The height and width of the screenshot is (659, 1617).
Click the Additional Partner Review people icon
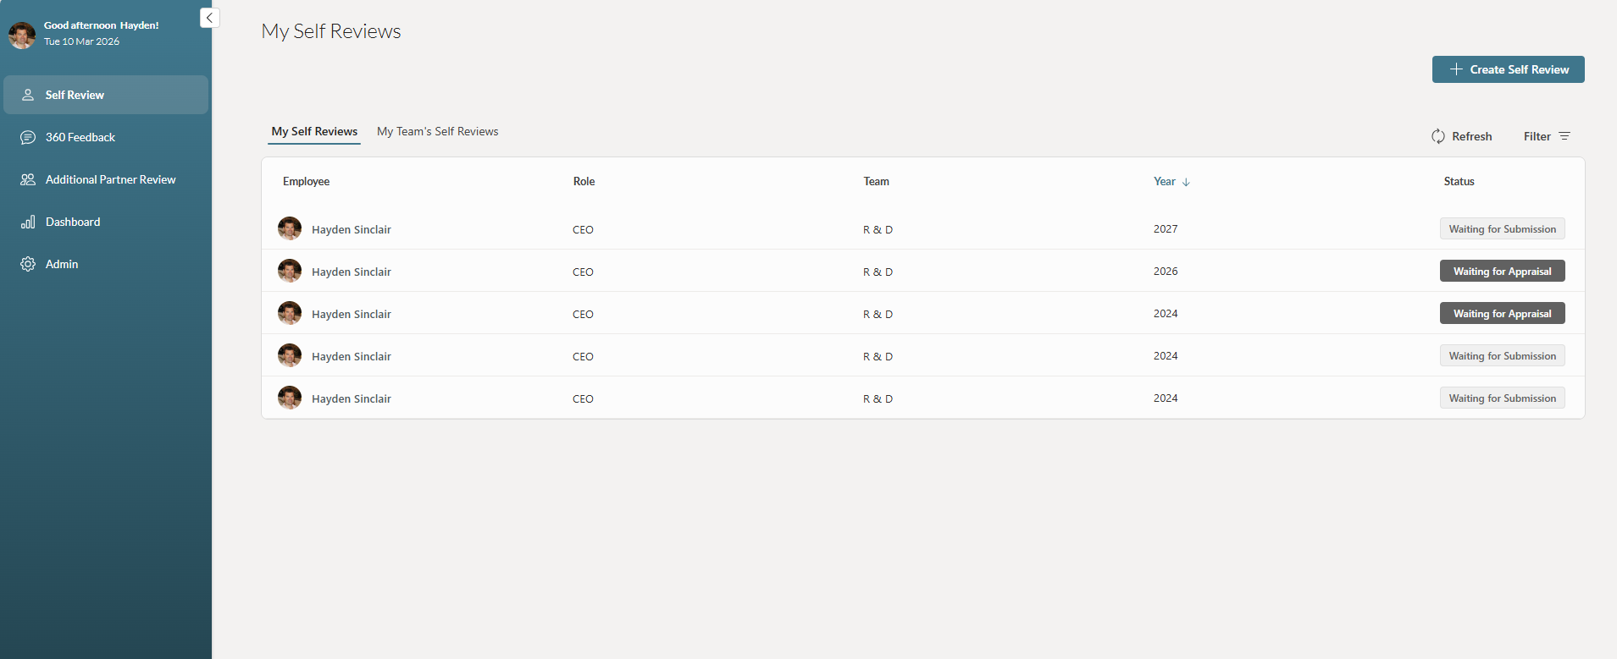[28, 179]
